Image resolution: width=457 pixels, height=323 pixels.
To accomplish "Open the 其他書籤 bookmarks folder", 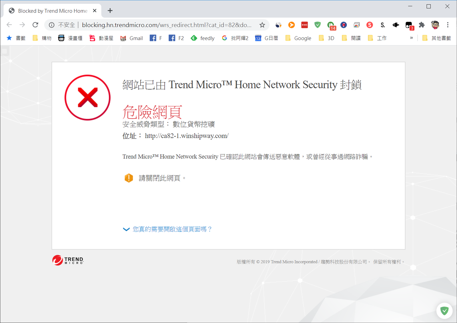I will [x=436, y=38].
